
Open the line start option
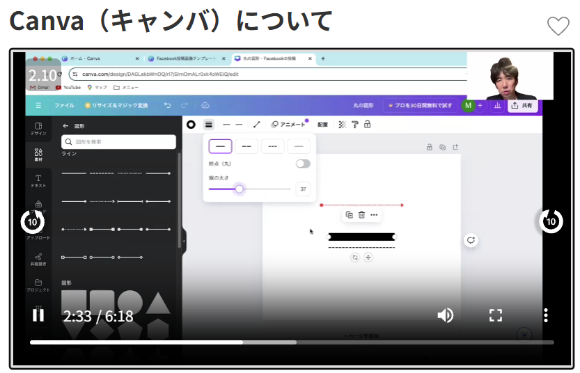pyautogui.click(x=226, y=125)
